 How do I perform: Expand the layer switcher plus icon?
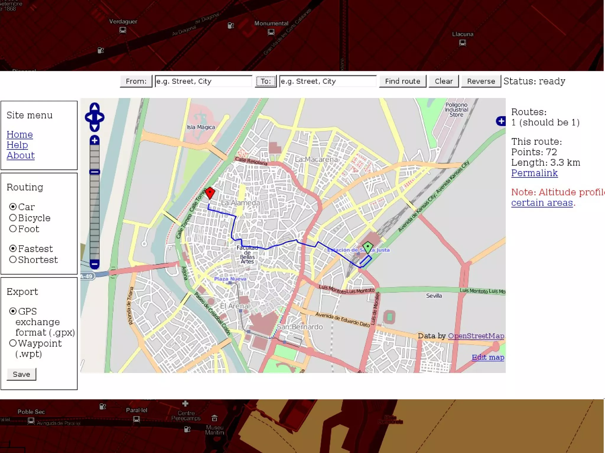[x=501, y=121]
